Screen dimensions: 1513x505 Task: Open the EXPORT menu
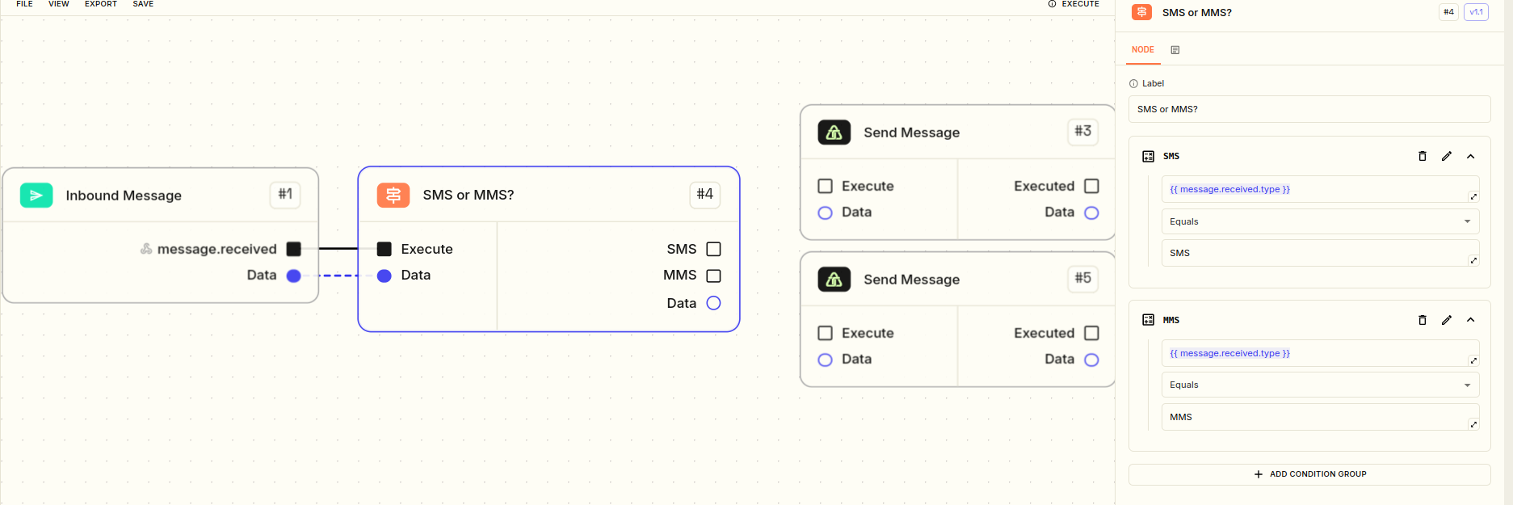[x=101, y=4]
